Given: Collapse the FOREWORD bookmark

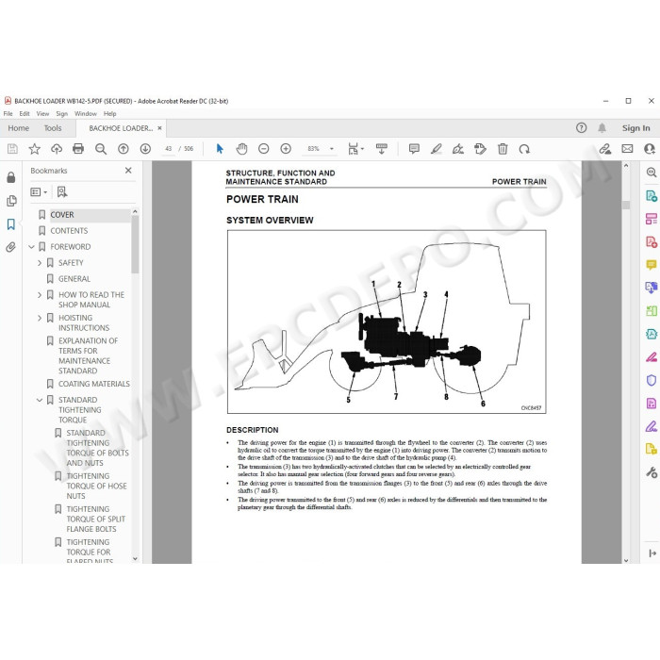Looking at the screenshot, I should coord(31,247).
